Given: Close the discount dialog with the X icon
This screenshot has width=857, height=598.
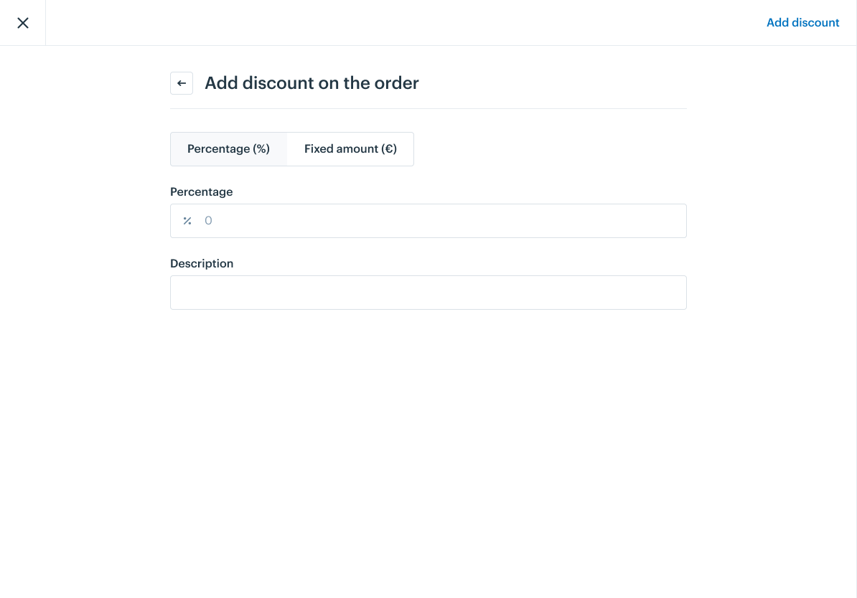Looking at the screenshot, I should pyautogui.click(x=23, y=23).
